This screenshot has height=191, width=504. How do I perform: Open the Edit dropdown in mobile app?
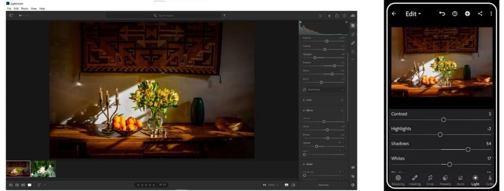(413, 14)
